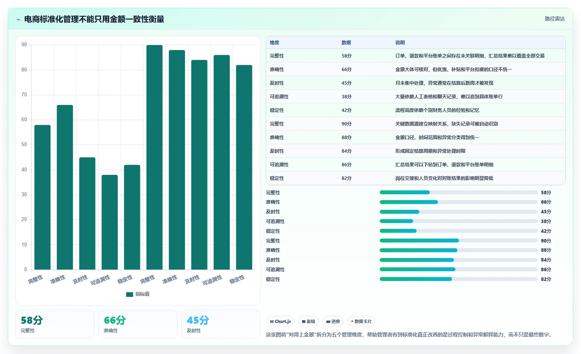Image resolution: width=581 pixels, height=354 pixels.
Task: Select the progress bar labeled 42分
Action: click(x=459, y=231)
